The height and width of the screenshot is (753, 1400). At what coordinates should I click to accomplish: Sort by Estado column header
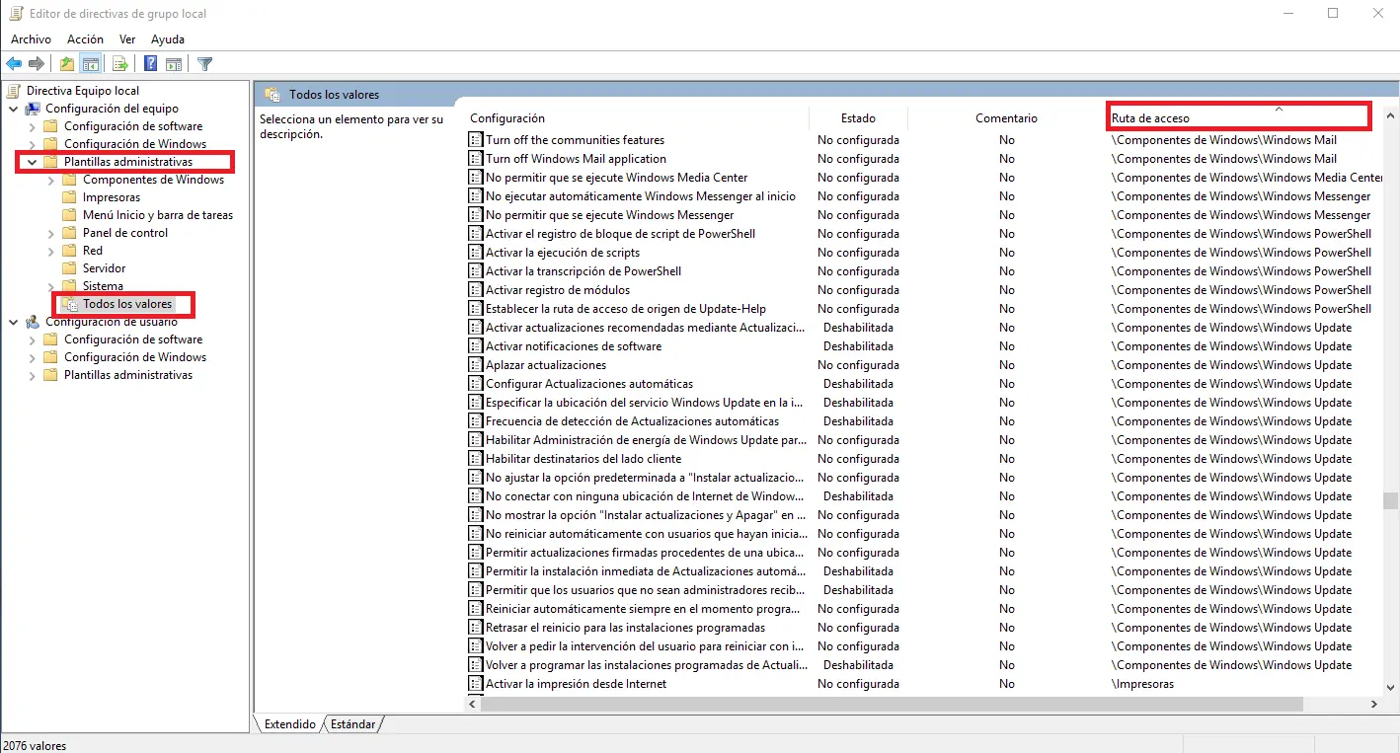coord(858,118)
